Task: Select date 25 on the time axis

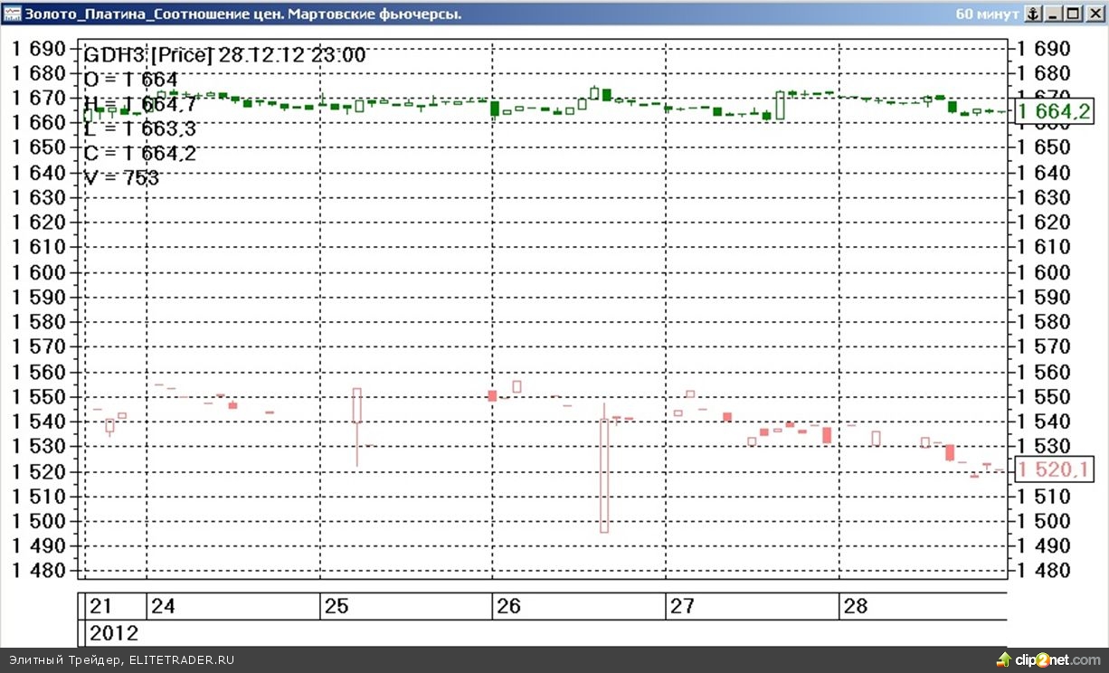Action: pos(336,606)
